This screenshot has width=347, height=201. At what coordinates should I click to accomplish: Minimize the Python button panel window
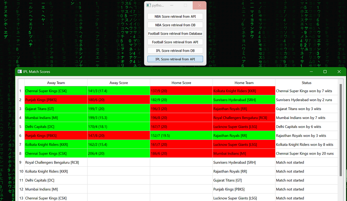[172, 5]
